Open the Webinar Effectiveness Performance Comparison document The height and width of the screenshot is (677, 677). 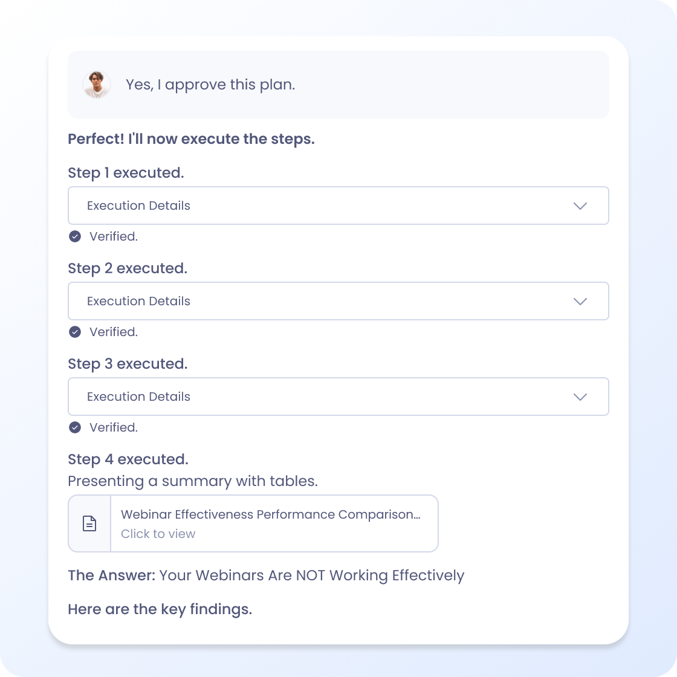pos(271,514)
